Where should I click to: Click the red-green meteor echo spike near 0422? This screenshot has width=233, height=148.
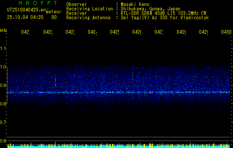(x=55, y=81)
